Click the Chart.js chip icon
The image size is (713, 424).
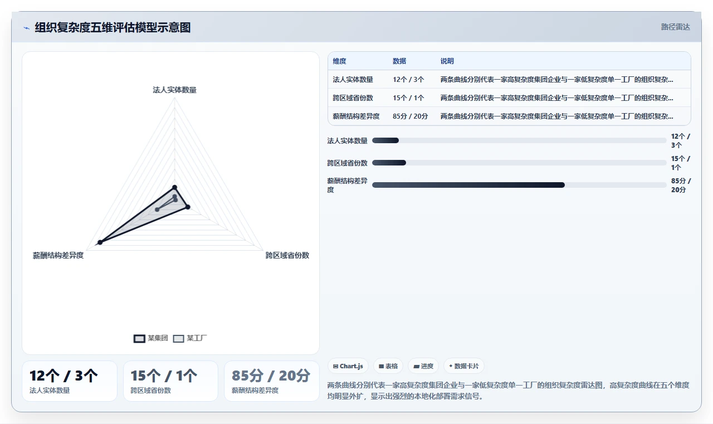click(x=335, y=367)
